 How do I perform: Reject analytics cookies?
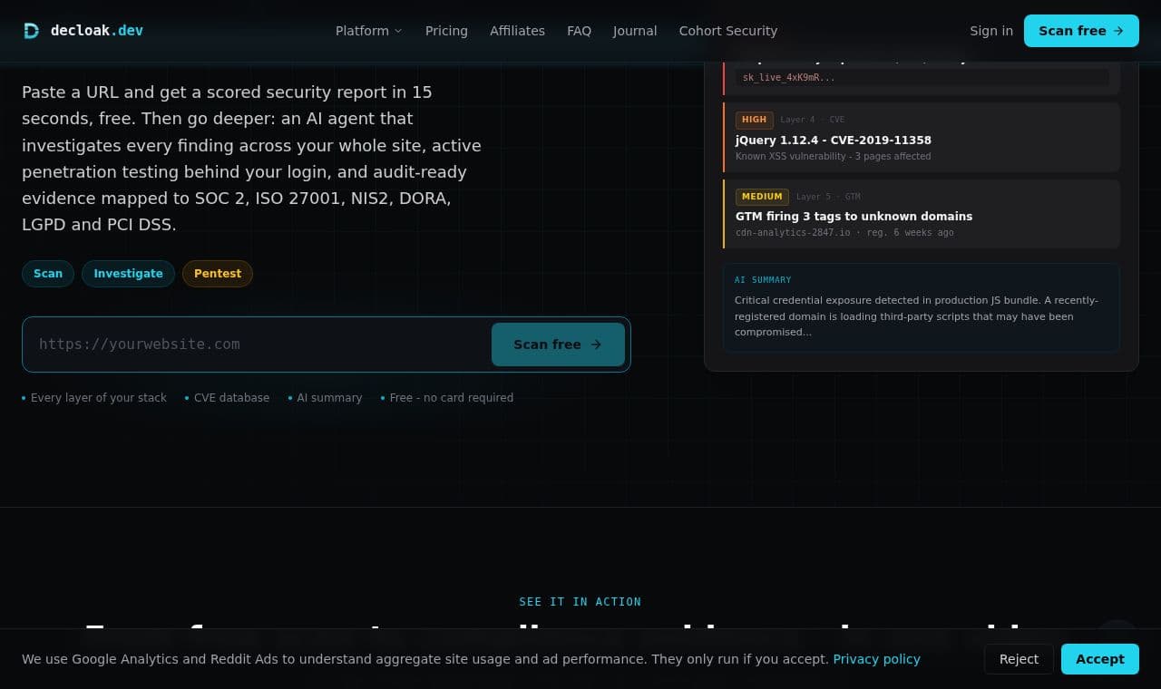pos(1019,659)
